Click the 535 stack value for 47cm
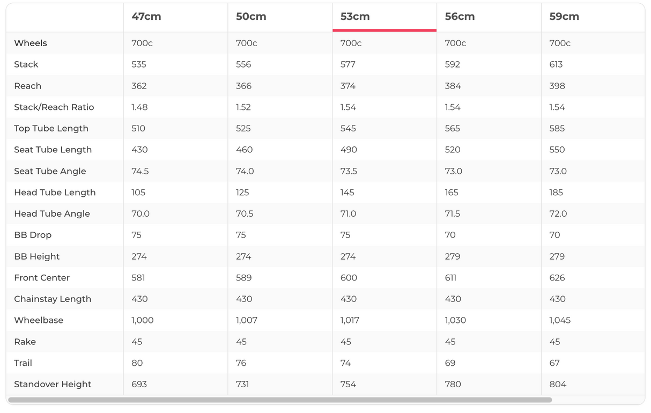Image resolution: width=651 pixels, height=413 pixels. (139, 64)
